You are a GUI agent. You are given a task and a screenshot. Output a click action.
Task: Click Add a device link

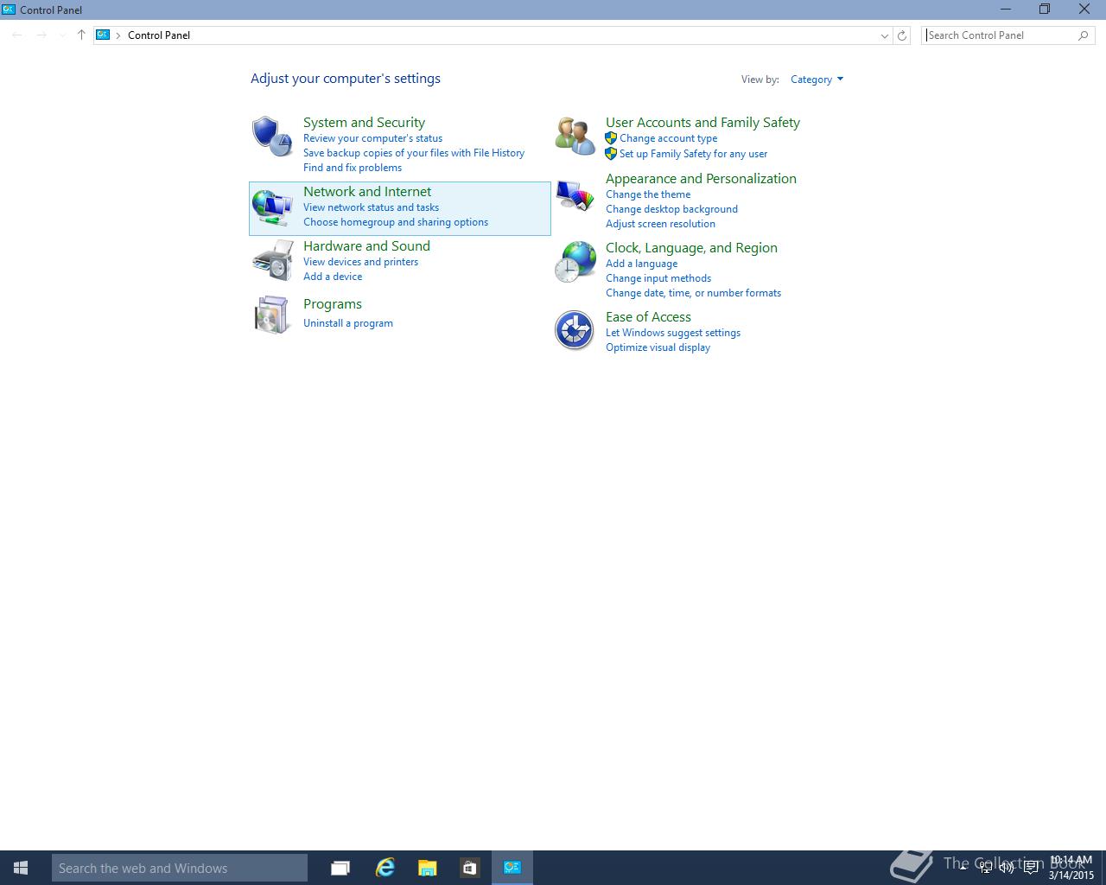pos(333,277)
